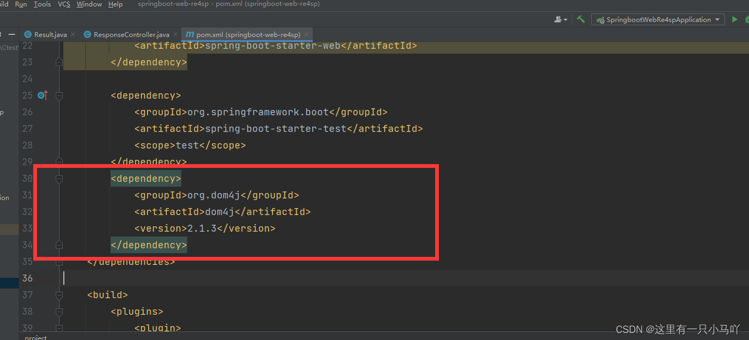
Task: Click the dom4j artifactId value
Action: 219,211
